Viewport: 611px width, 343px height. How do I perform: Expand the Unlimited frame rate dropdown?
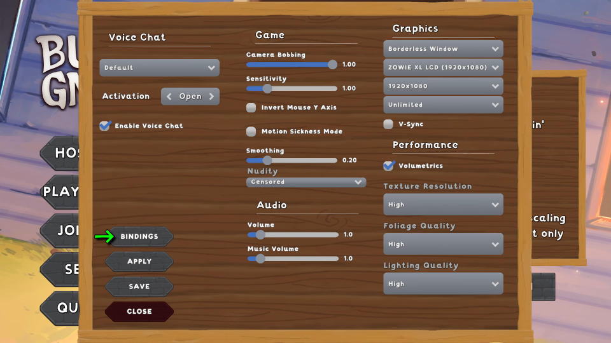point(443,105)
